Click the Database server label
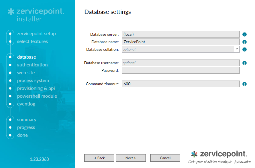This screenshot has width=255, height=168. (x=104, y=34)
